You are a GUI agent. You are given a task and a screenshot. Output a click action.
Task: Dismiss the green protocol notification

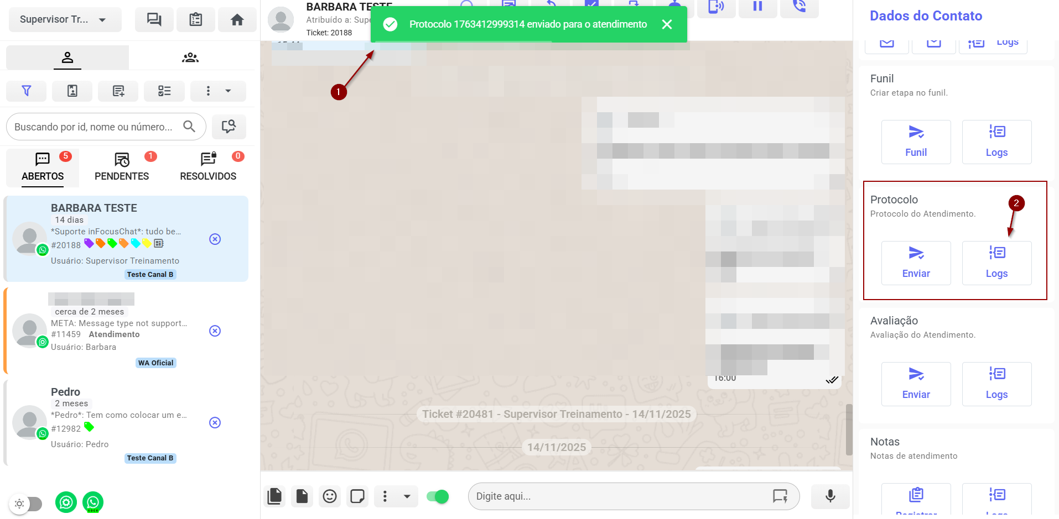(667, 24)
